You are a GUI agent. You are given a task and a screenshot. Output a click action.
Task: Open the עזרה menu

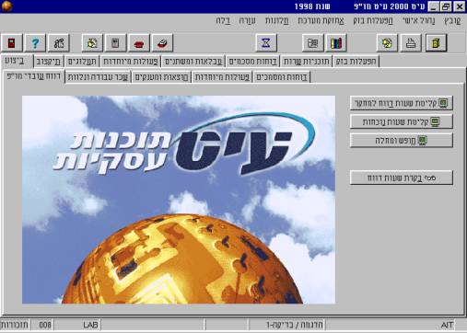pos(247,21)
